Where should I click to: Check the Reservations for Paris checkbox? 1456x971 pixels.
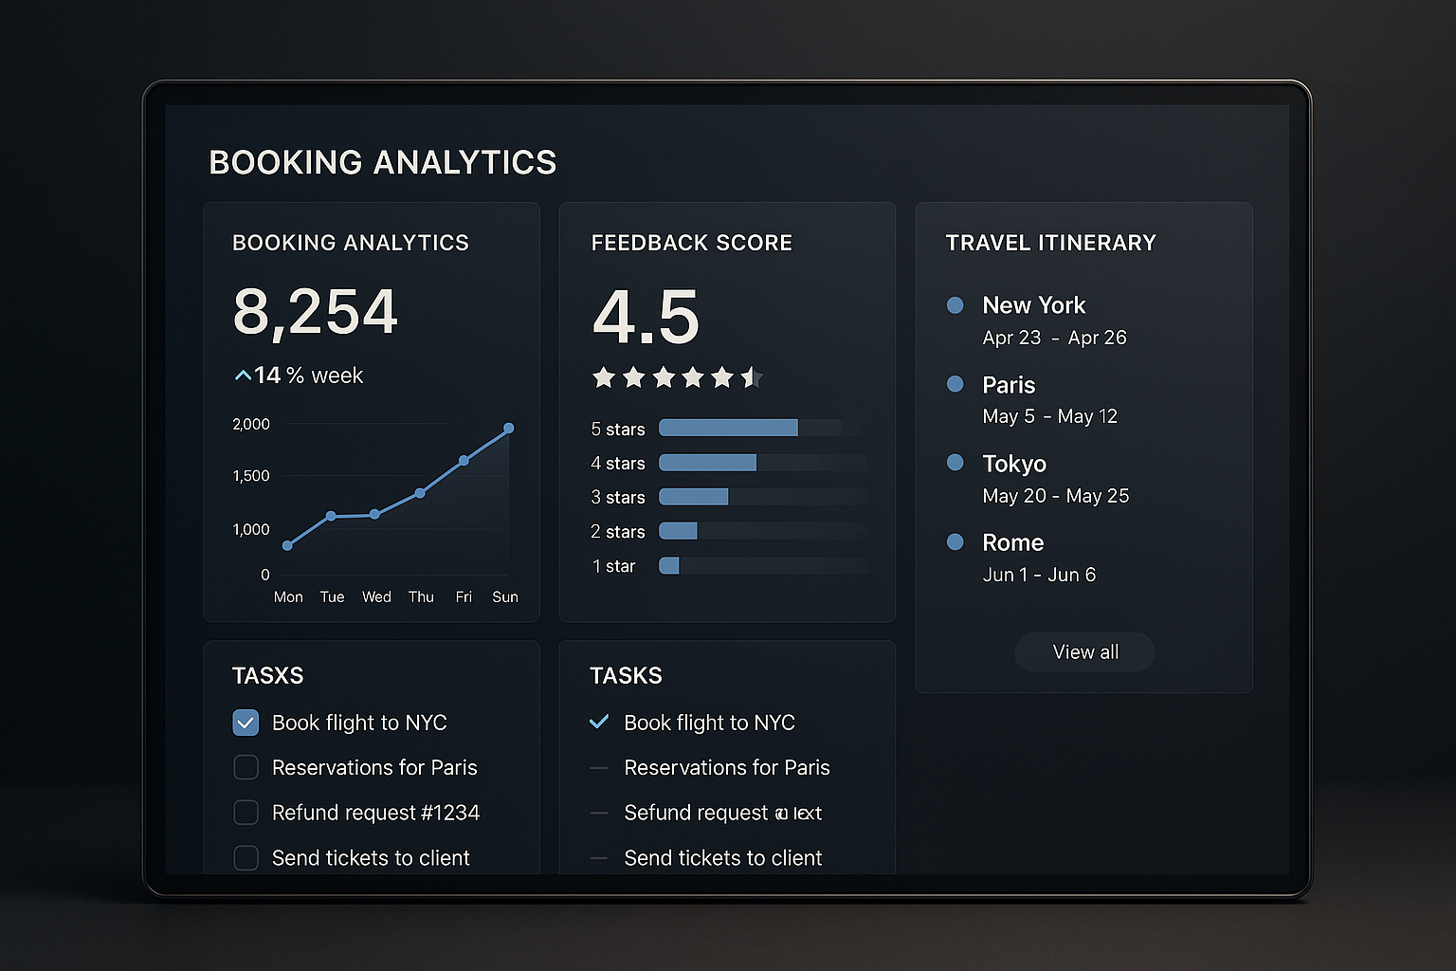pos(246,767)
